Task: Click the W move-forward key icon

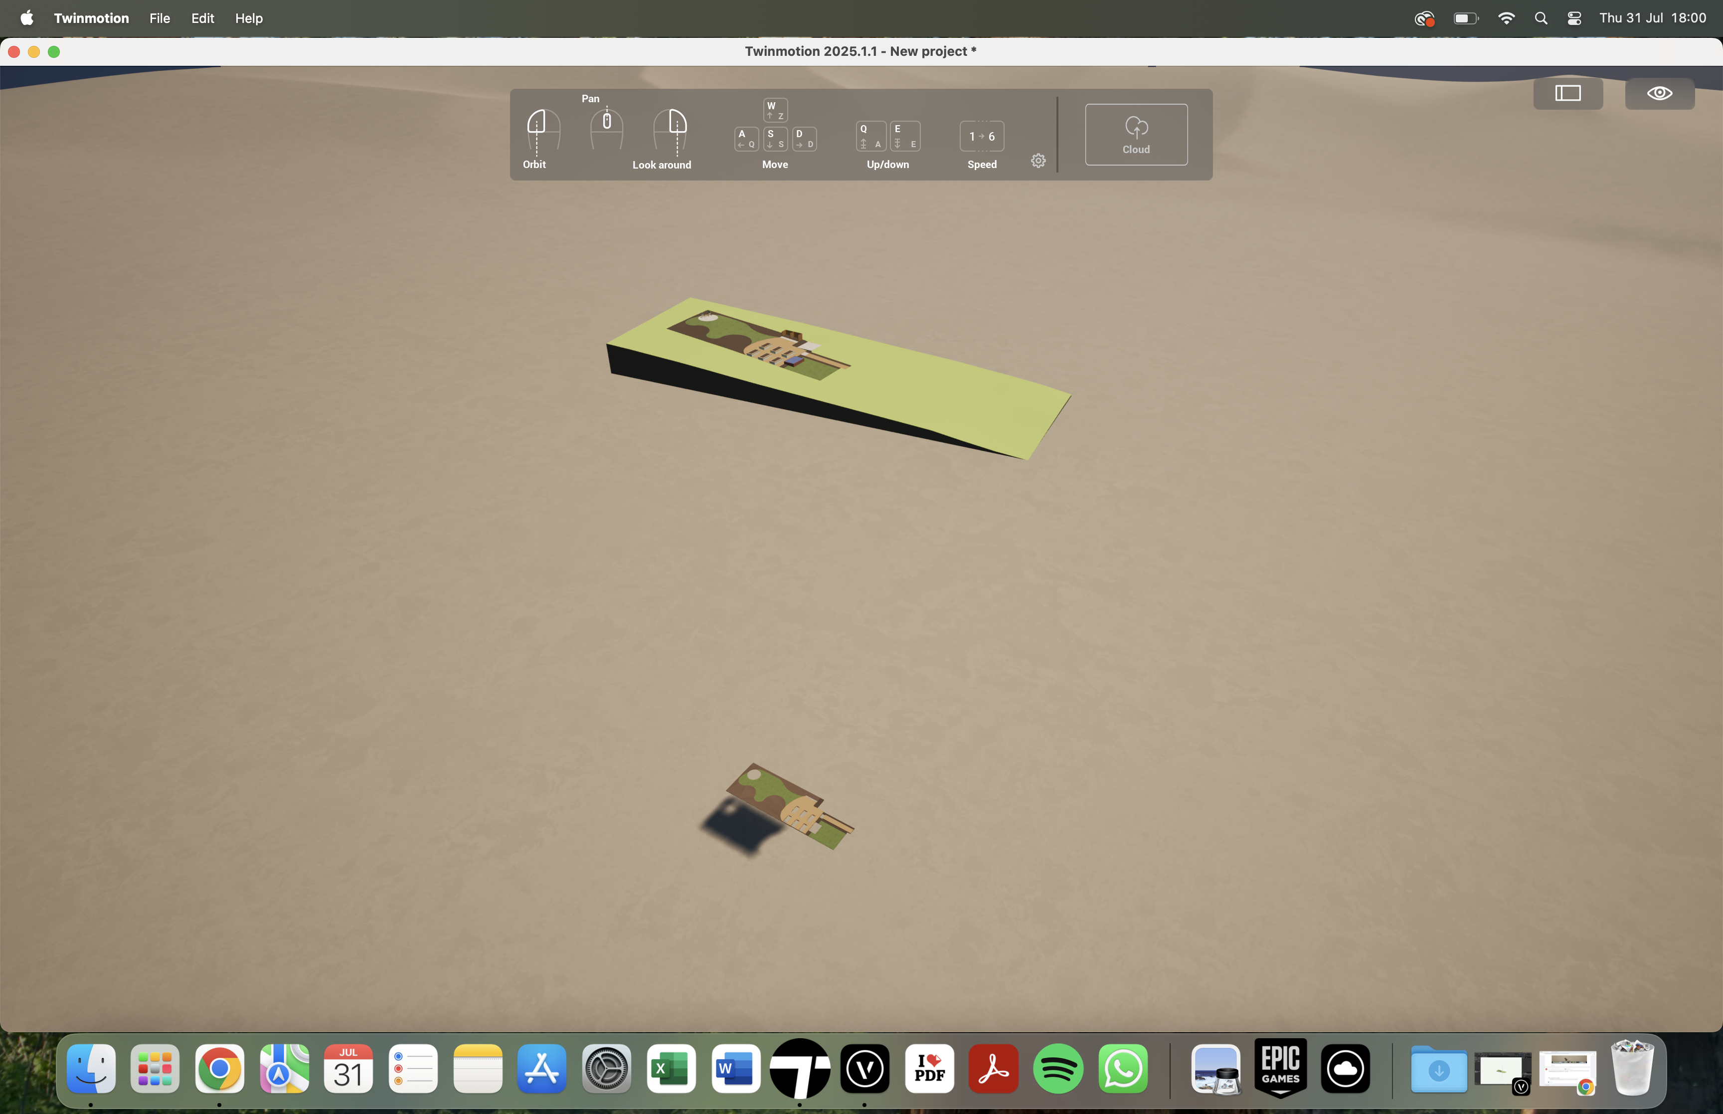Action: pos(775,111)
